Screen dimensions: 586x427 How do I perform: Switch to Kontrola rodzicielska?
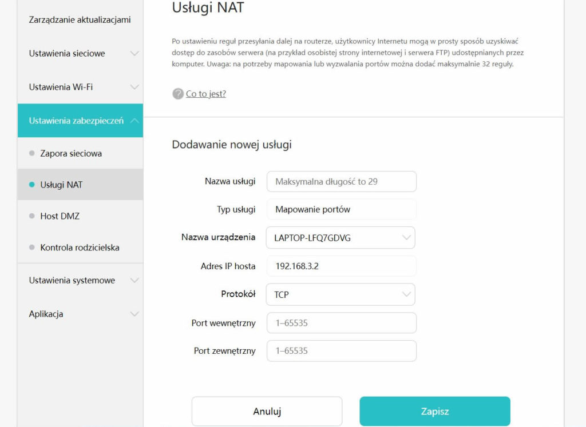pyautogui.click(x=72, y=248)
